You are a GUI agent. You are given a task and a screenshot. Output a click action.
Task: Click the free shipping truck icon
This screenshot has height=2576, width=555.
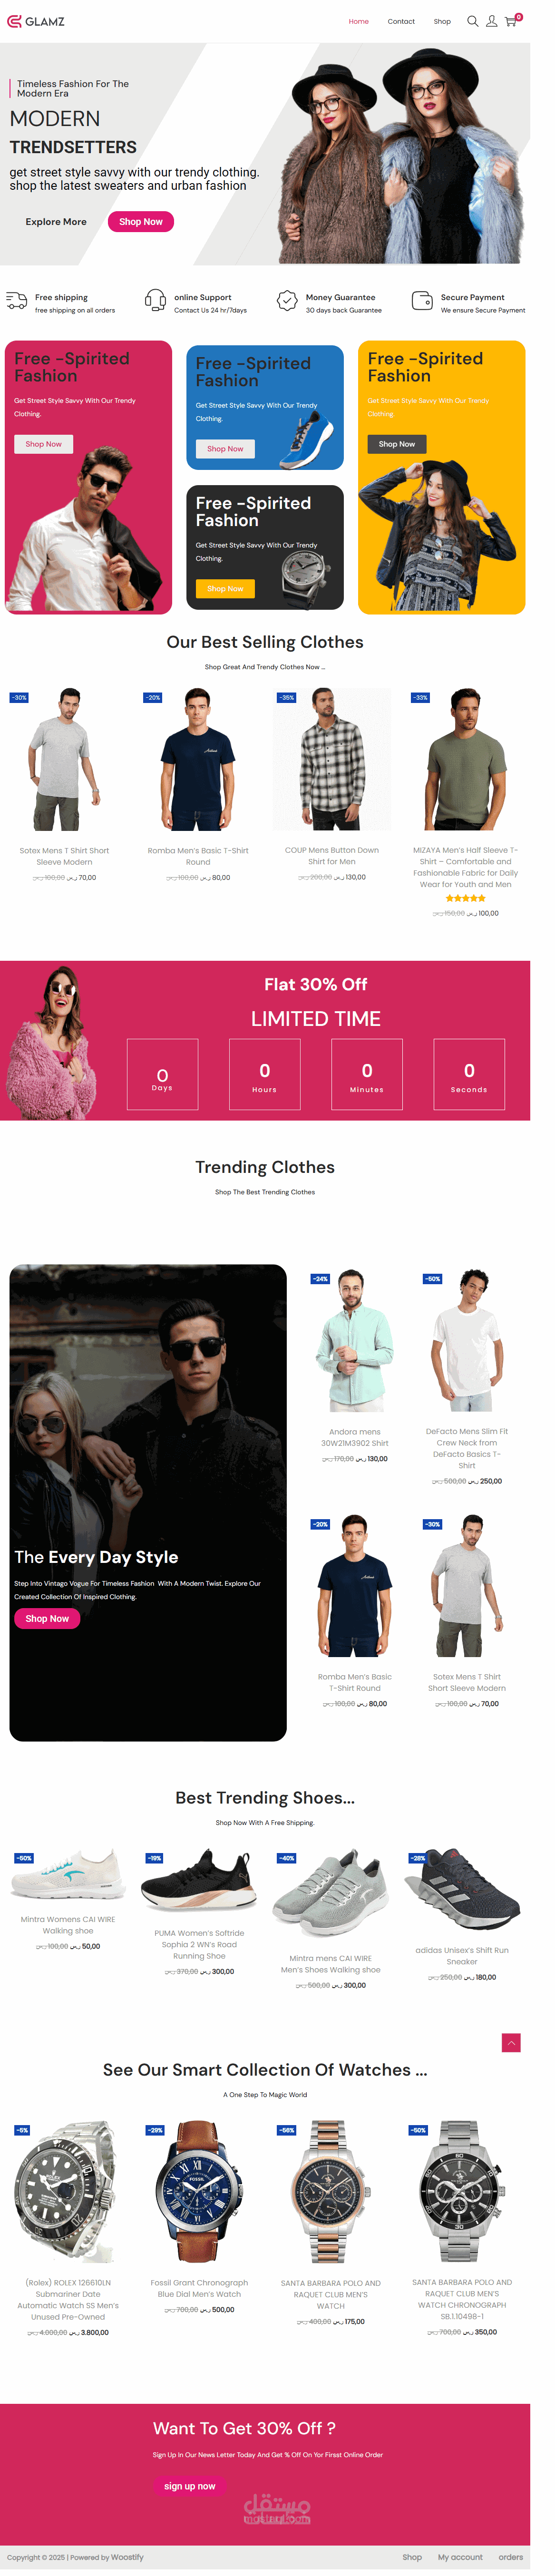click(17, 300)
